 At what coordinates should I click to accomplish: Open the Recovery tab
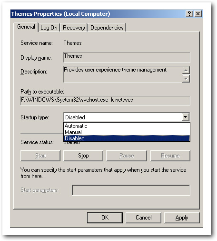(74, 28)
